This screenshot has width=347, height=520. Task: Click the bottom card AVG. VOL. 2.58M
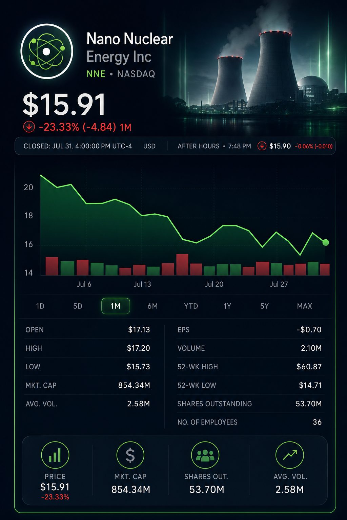click(x=289, y=490)
